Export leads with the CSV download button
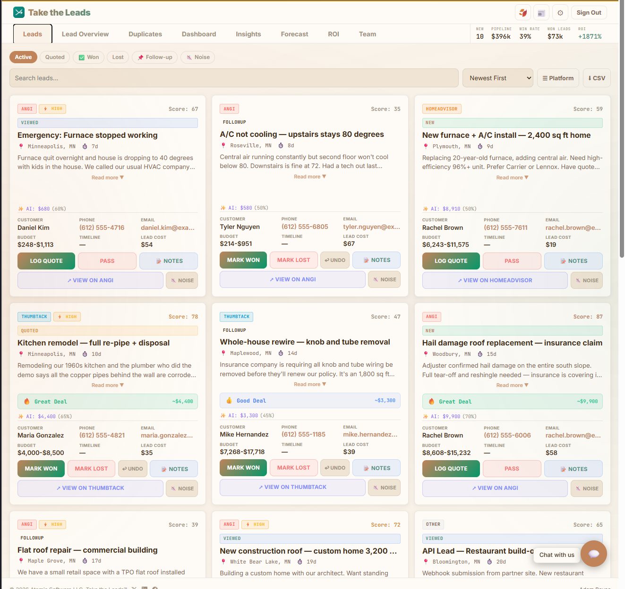 (x=597, y=78)
